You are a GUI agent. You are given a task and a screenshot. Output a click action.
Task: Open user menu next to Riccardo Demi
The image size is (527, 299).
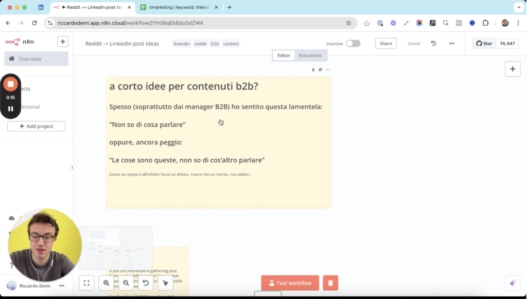coord(62,286)
